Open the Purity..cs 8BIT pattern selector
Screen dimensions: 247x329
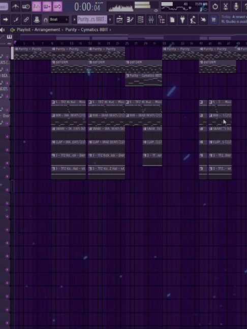92,20
